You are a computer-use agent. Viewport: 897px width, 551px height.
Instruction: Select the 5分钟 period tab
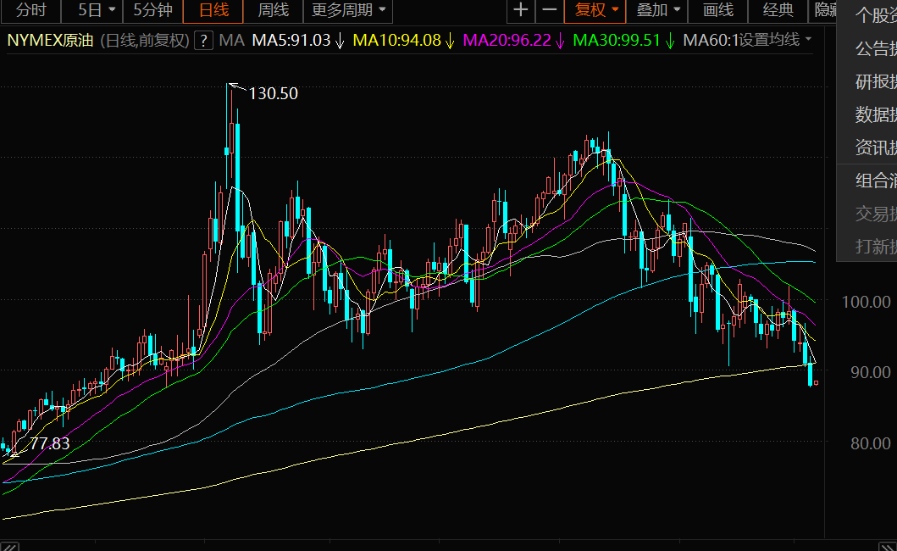[152, 10]
